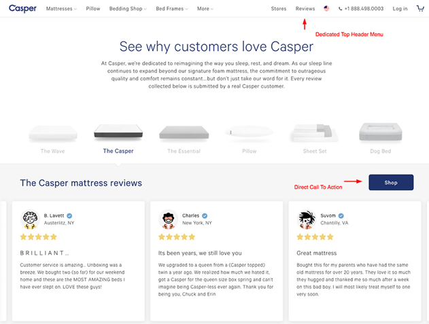Expand the Bedding Shop dropdown

(129, 9)
